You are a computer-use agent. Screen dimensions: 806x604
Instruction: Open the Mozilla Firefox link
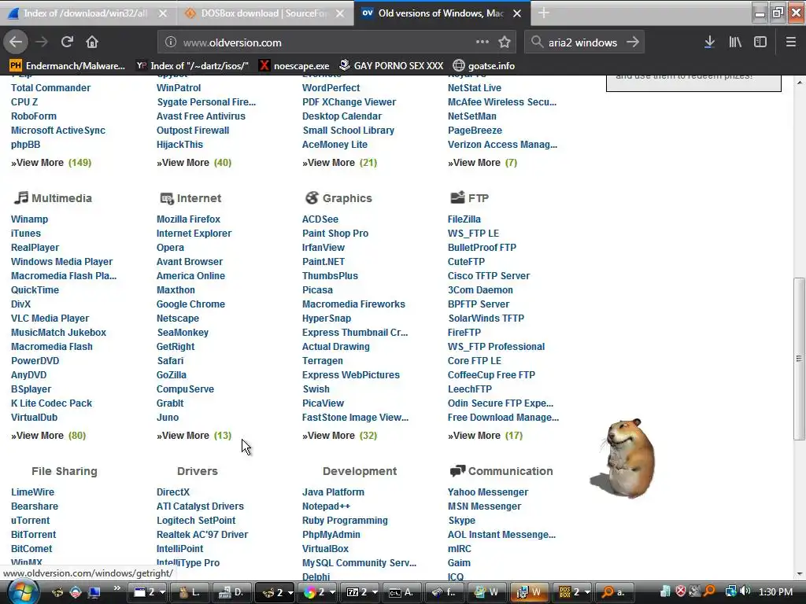pyautogui.click(x=188, y=219)
